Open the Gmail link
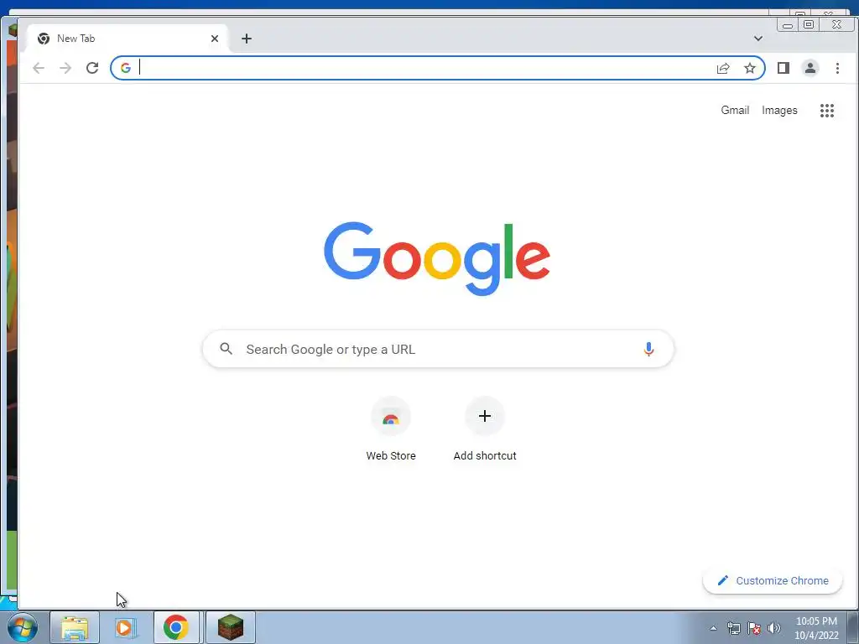 735,110
